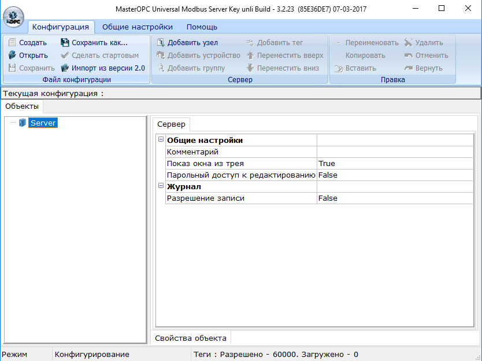Click the Server icon in the object tree

click(23, 123)
